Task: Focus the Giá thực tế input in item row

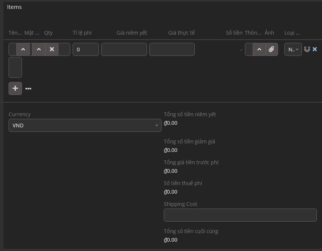Action: coord(172,49)
